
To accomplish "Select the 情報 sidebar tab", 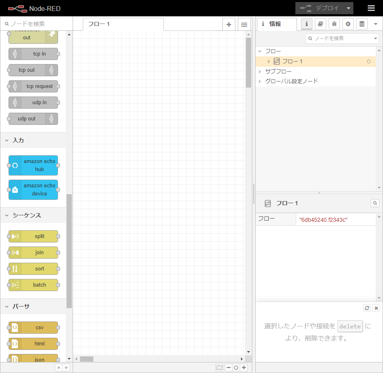I will click(x=275, y=24).
